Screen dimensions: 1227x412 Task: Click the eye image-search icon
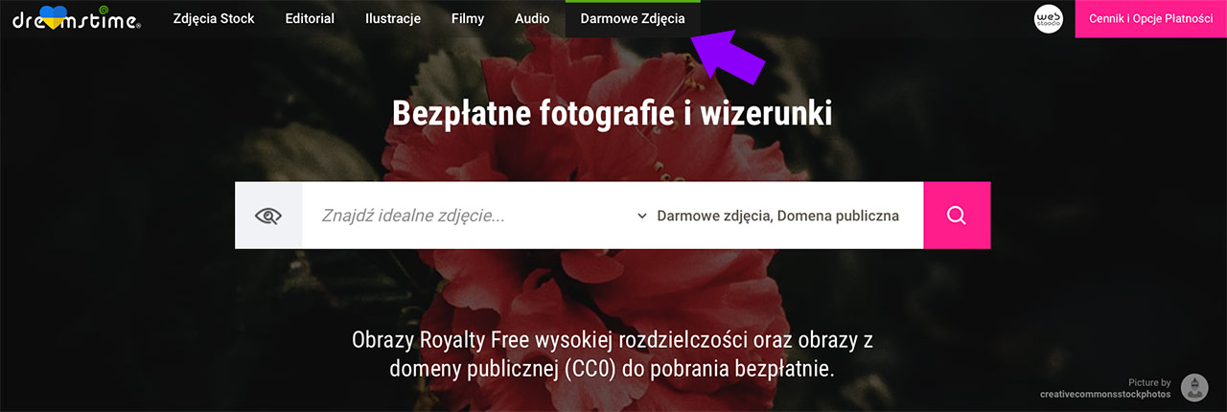[x=268, y=216]
